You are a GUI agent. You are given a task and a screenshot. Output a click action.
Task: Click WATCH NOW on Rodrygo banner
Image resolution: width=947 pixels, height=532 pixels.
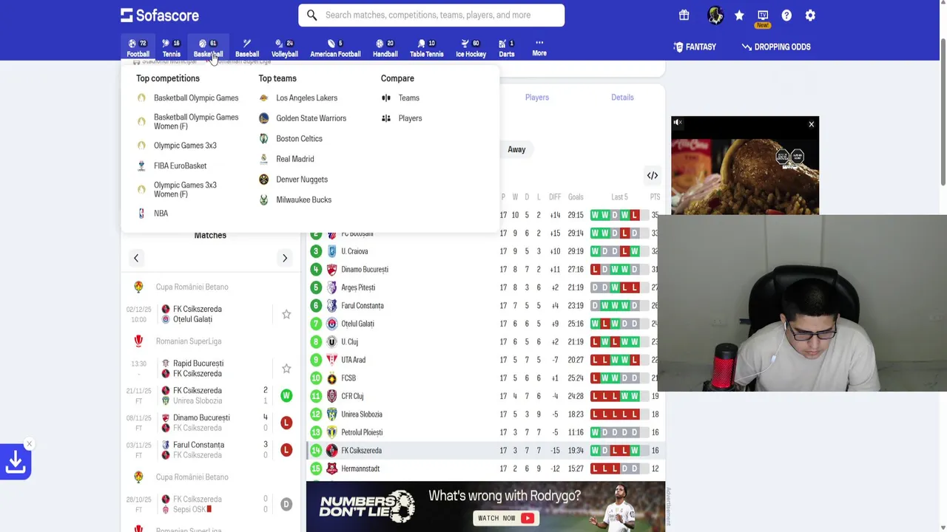(x=505, y=518)
